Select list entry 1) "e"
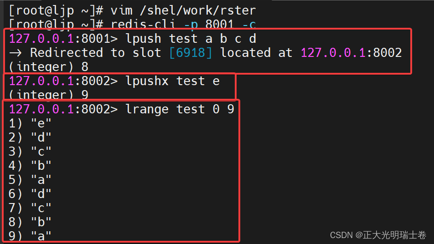Image resolution: width=434 pixels, height=244 pixels. click(30, 123)
